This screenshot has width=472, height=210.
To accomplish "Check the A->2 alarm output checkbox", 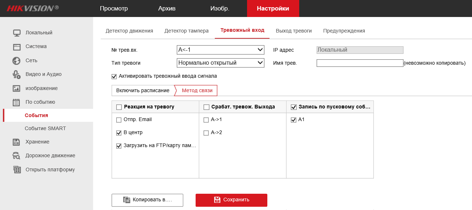I will (x=206, y=133).
